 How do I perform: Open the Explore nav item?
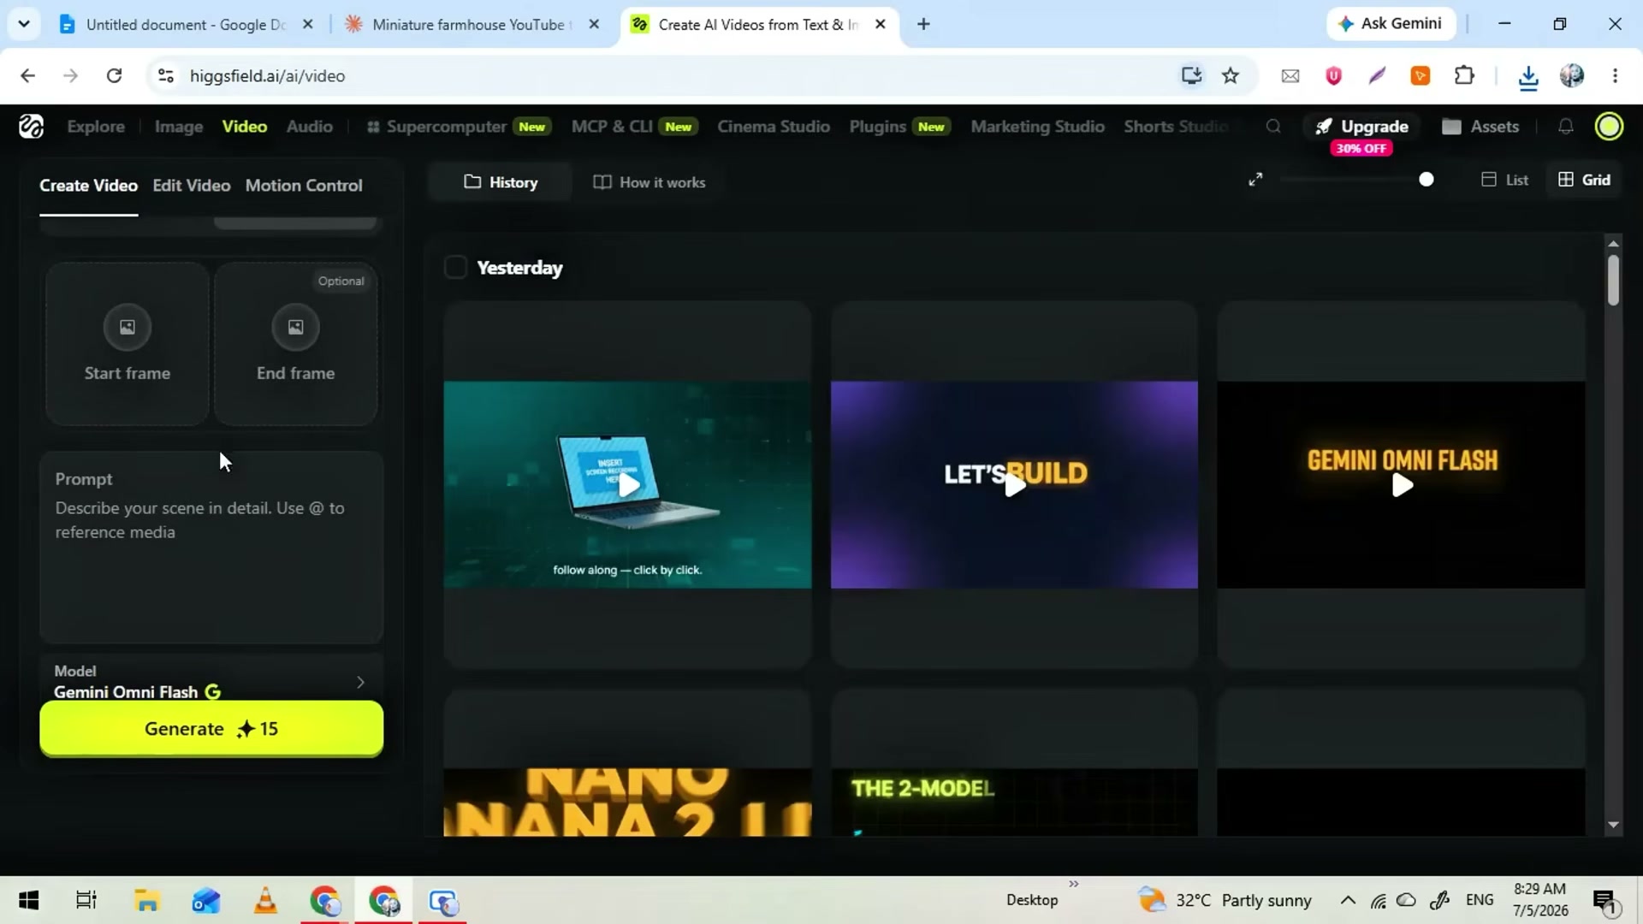click(96, 127)
